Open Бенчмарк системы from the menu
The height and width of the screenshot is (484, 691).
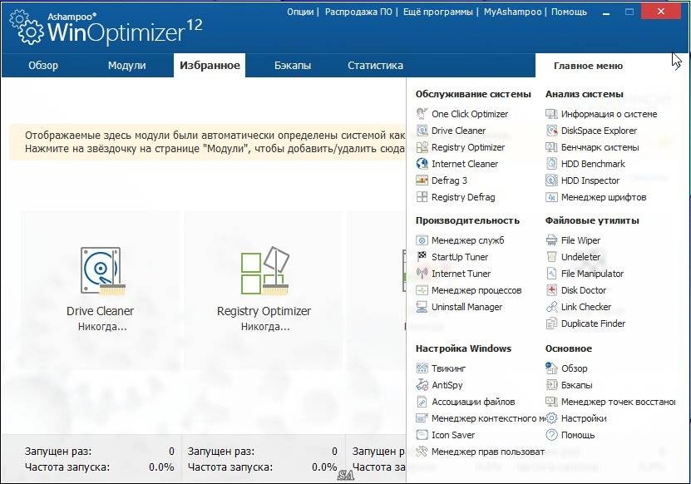pyautogui.click(x=592, y=147)
